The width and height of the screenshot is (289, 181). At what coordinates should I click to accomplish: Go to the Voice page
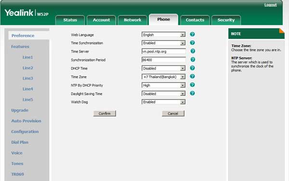(x=17, y=153)
